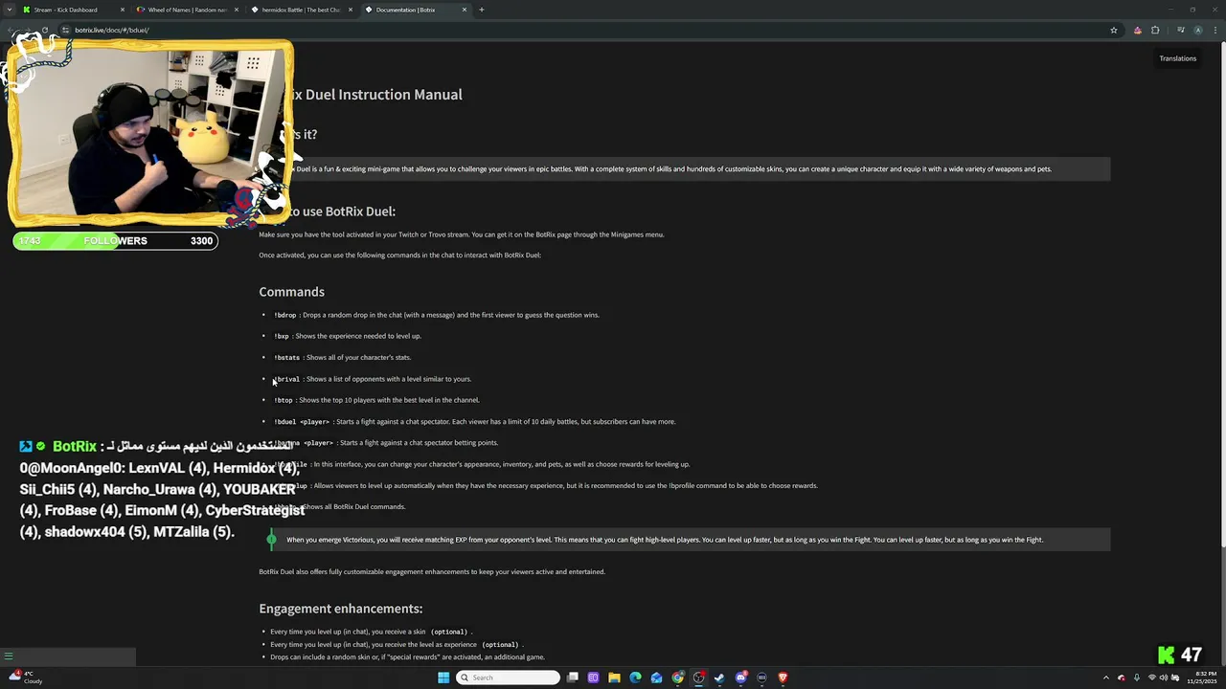
Task: Open Discord from the taskbar
Action: (740, 678)
